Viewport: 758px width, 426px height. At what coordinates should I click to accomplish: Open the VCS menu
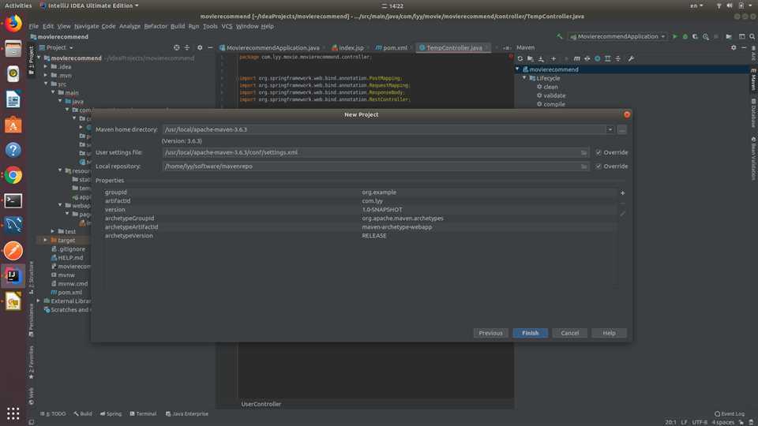pyautogui.click(x=227, y=26)
